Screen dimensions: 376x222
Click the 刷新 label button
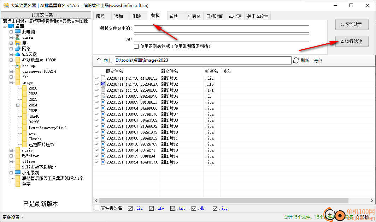pyautogui.click(x=305, y=61)
